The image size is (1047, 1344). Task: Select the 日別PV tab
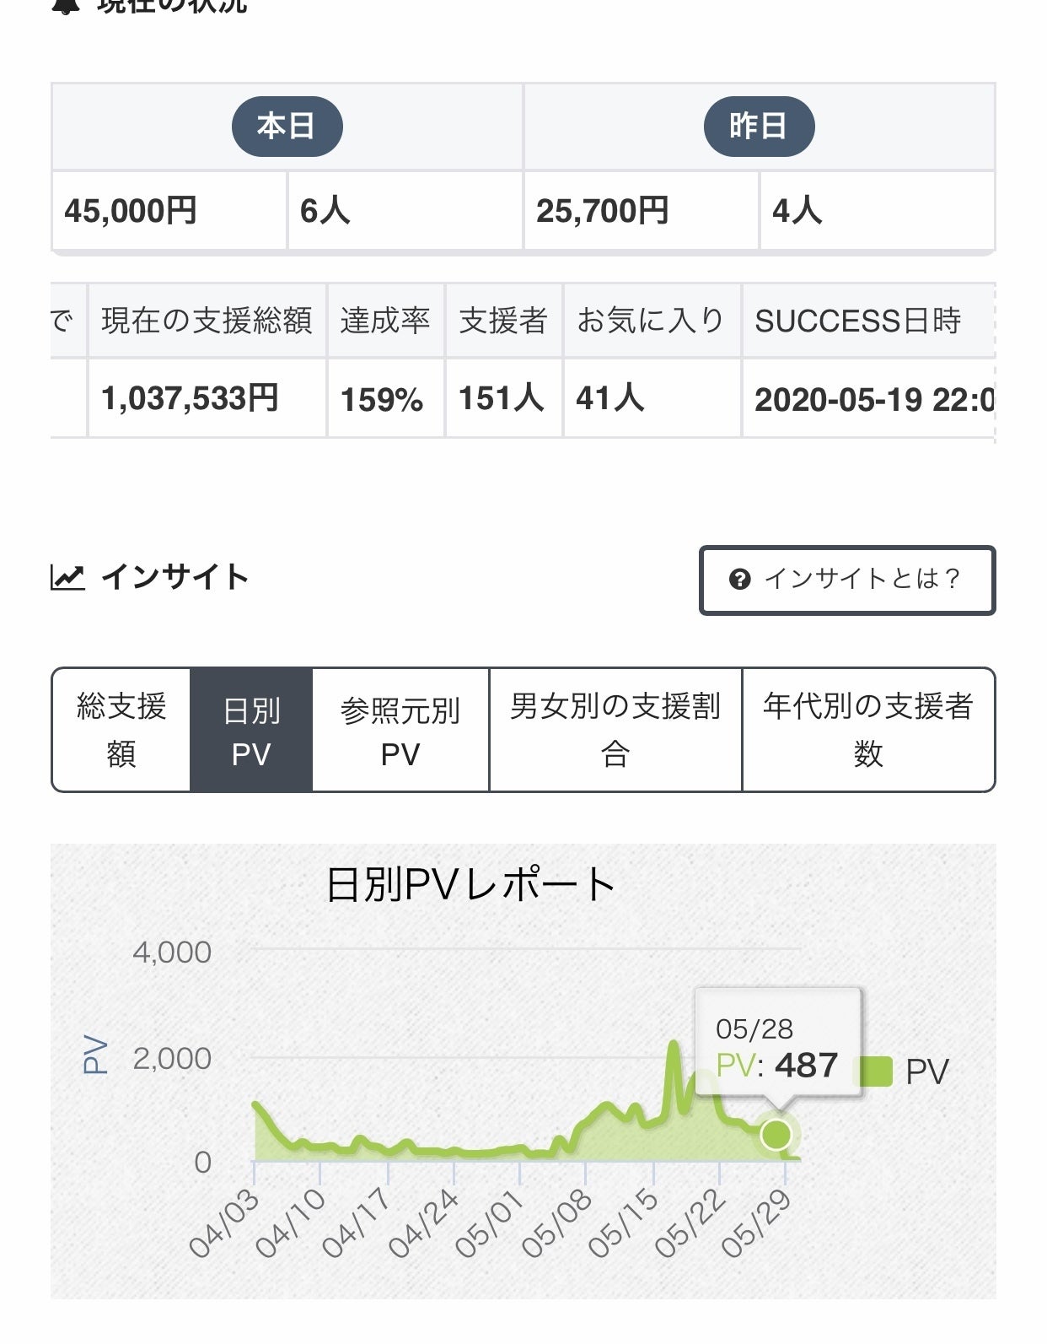click(251, 730)
